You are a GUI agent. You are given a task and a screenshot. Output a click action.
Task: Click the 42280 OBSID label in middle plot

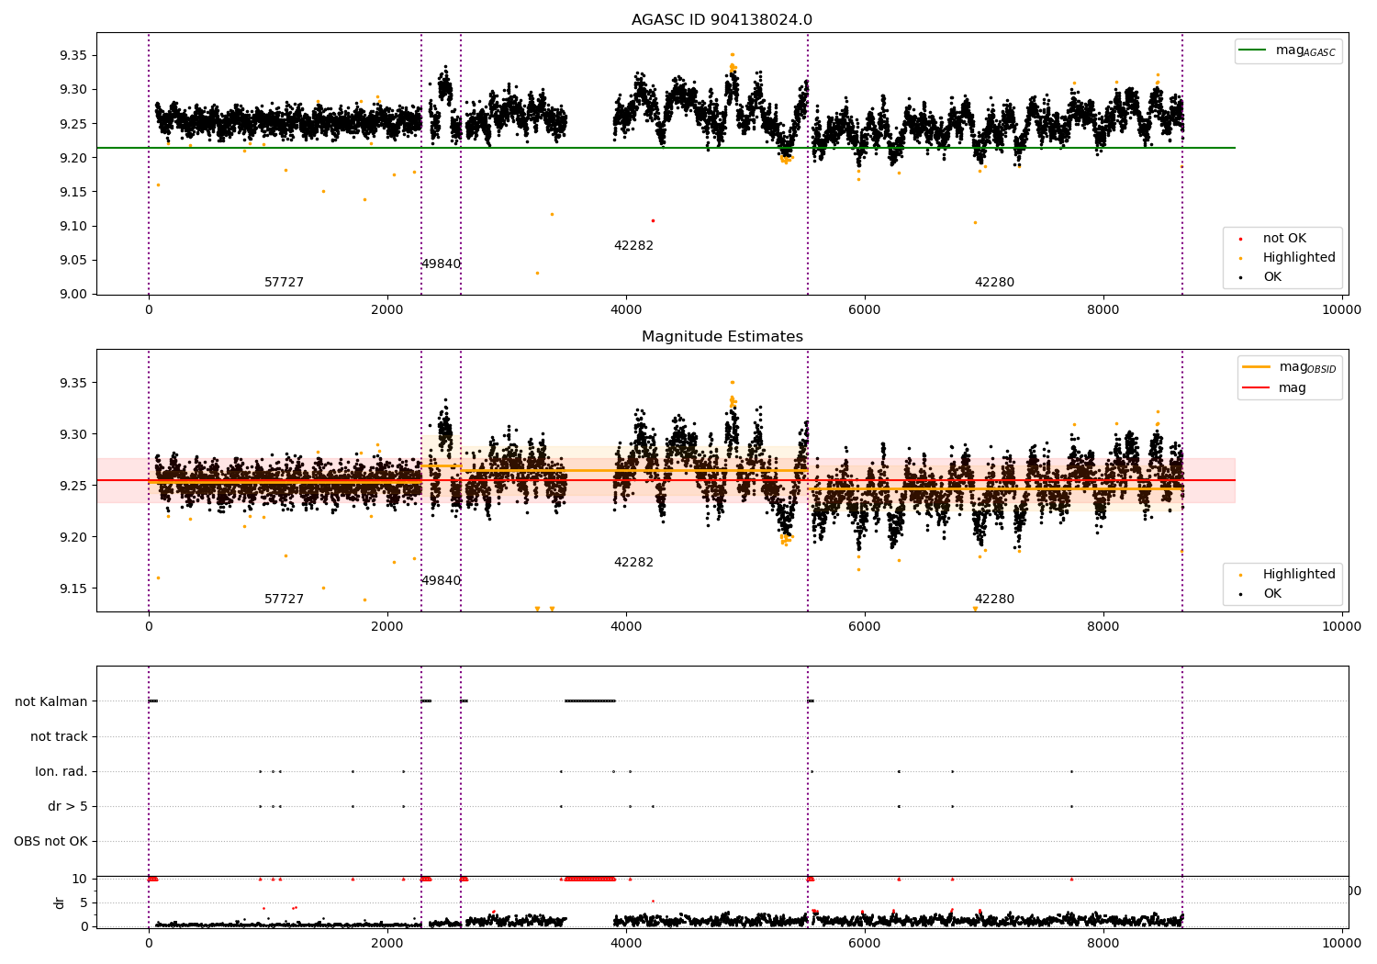[x=994, y=600]
